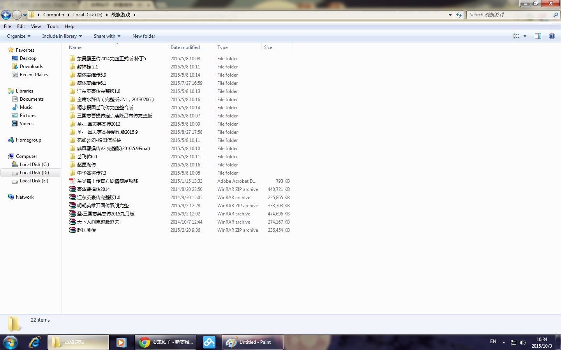
Task: Sort by the Name column header
Action: tap(117, 47)
